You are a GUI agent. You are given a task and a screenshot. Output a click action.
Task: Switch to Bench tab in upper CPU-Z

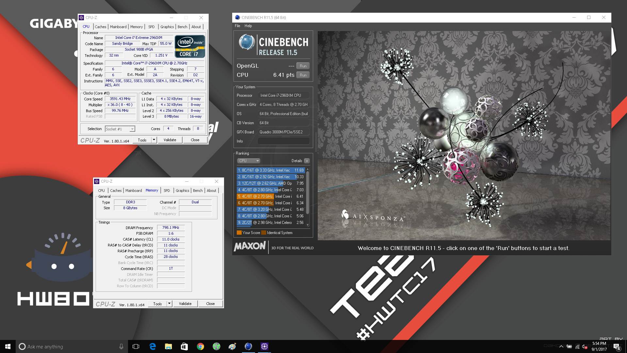[x=183, y=27]
